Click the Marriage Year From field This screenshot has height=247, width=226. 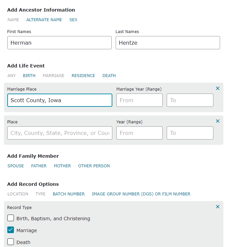(139, 100)
